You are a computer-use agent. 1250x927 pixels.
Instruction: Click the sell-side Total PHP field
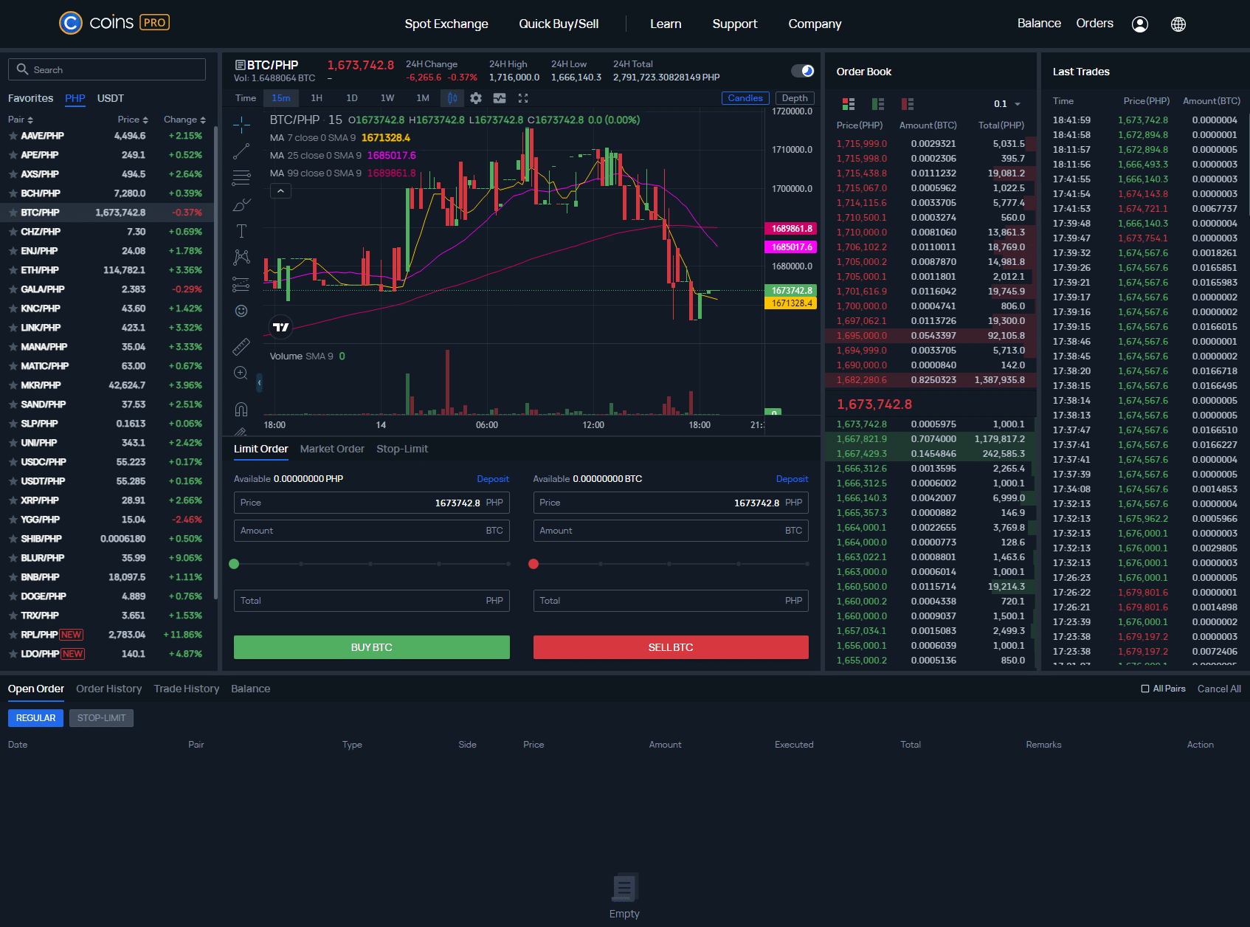(x=671, y=601)
